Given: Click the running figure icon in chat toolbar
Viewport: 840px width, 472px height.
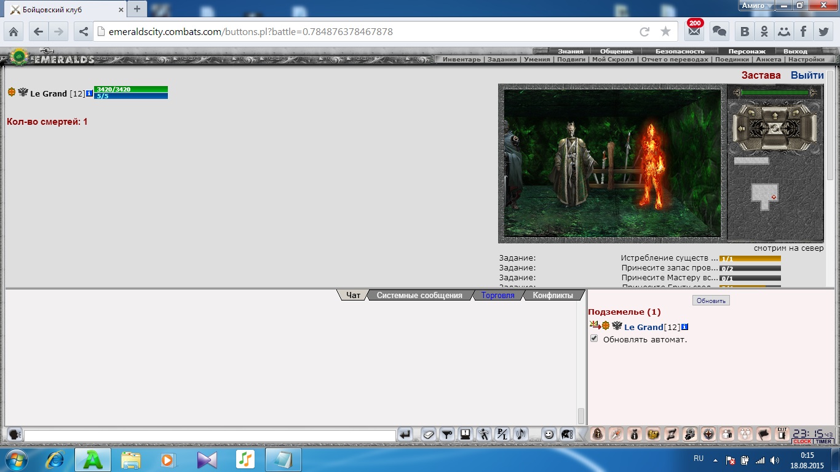Looking at the screenshot, I should [x=483, y=434].
